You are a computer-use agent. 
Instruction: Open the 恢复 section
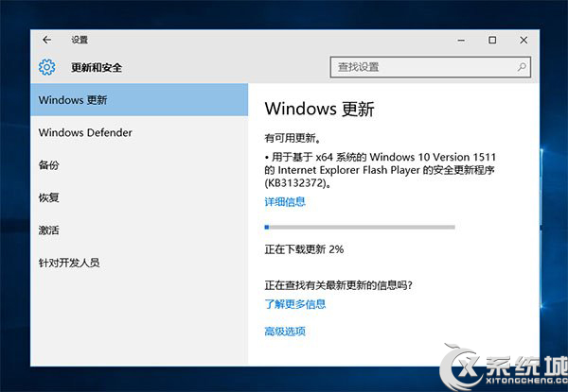point(139,197)
